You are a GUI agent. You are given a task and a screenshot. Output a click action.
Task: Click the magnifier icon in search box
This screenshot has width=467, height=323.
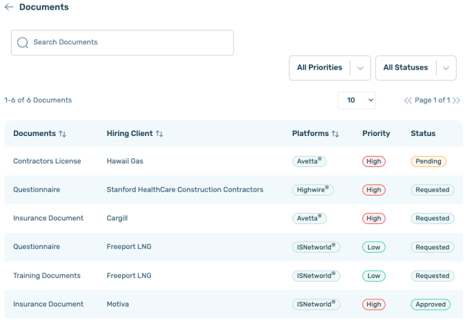(x=22, y=42)
